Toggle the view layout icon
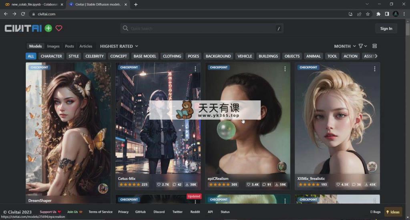Screen dimensions: 410x220 click(374, 46)
